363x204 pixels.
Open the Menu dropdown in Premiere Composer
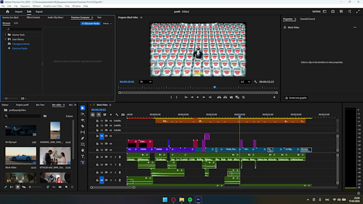(x=107, y=23)
